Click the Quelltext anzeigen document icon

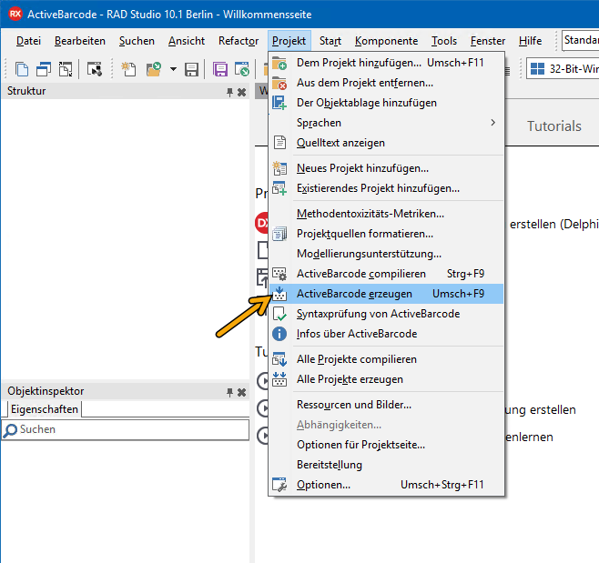[279, 143]
